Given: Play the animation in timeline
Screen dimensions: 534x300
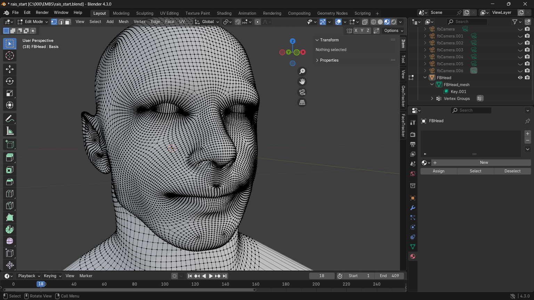Looking at the screenshot, I should pyautogui.click(x=211, y=276).
